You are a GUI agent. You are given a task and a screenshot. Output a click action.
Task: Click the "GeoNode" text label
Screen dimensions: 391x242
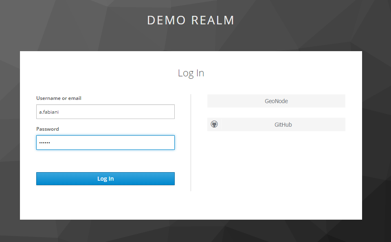(x=276, y=101)
